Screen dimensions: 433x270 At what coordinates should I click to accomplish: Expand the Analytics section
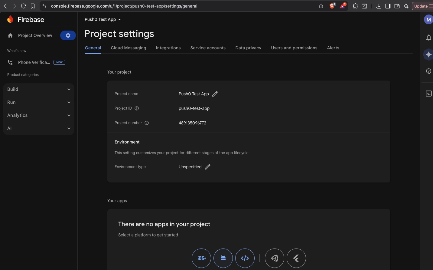pyautogui.click(x=38, y=115)
